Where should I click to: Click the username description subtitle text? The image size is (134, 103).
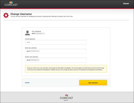(x=42, y=16)
